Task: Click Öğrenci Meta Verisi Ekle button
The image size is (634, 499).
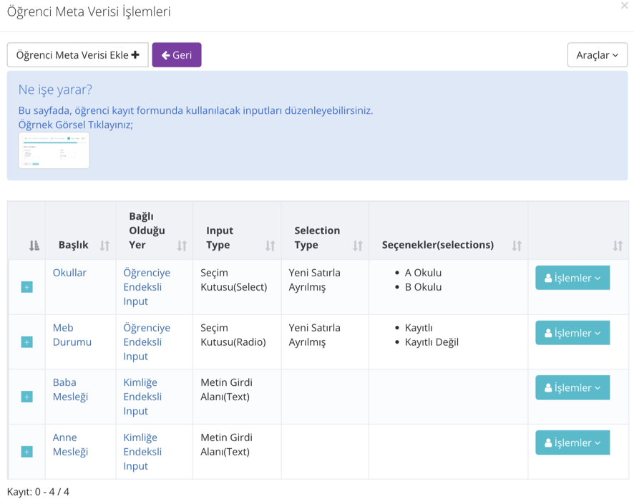Action: coord(77,55)
